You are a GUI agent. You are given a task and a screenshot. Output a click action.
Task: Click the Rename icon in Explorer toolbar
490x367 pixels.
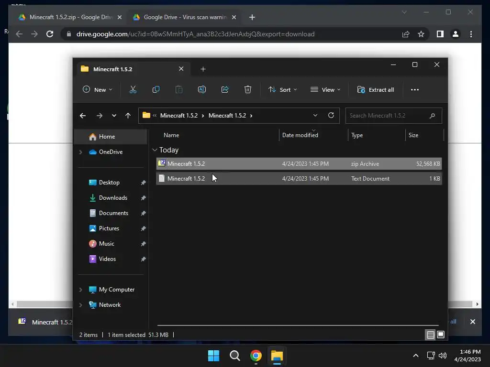[x=202, y=89]
